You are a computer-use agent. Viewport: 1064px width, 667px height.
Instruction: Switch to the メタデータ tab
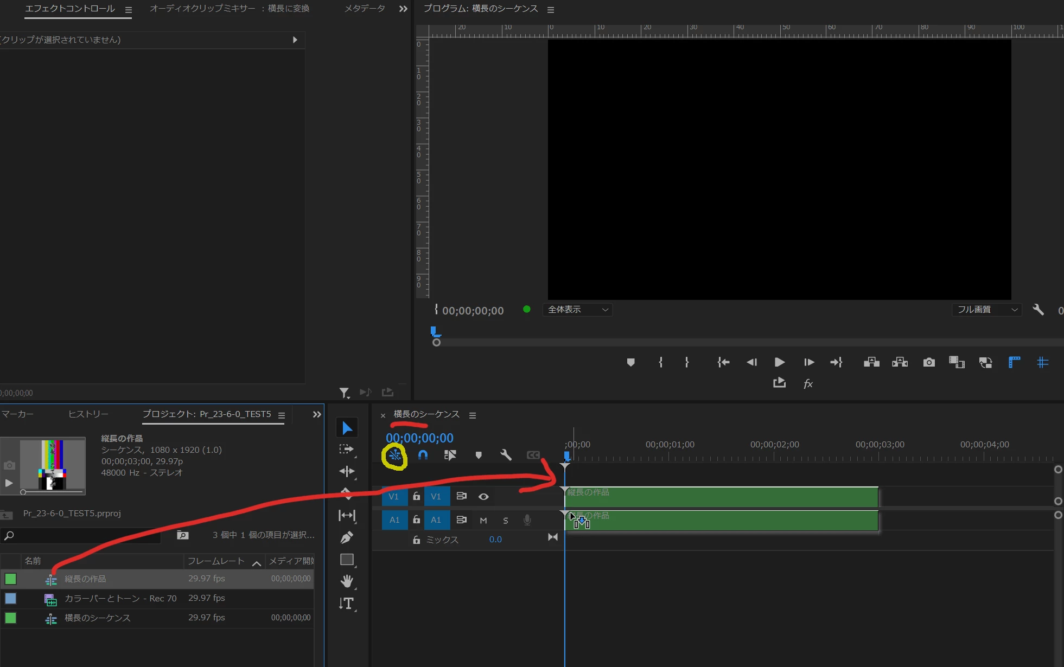click(365, 9)
